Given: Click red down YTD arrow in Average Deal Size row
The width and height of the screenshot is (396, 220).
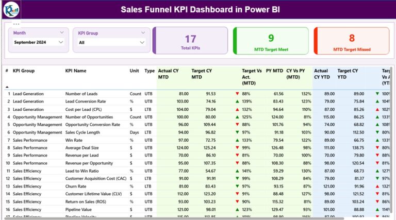Looking at the screenshot, I should [377, 147].
